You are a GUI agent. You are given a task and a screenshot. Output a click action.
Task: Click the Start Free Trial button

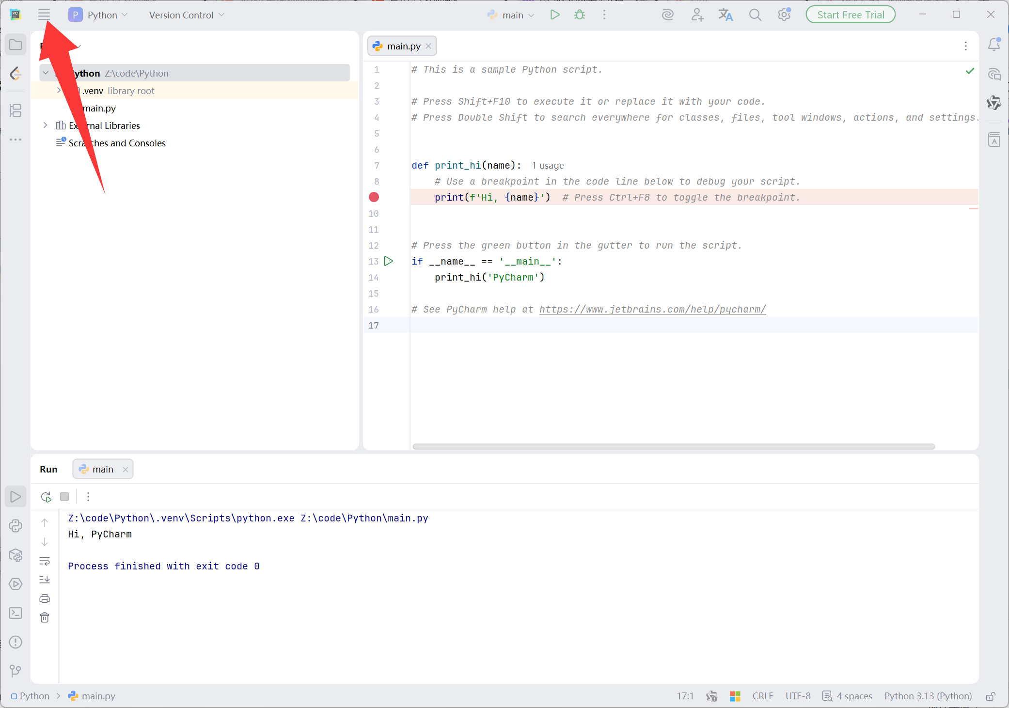click(851, 15)
